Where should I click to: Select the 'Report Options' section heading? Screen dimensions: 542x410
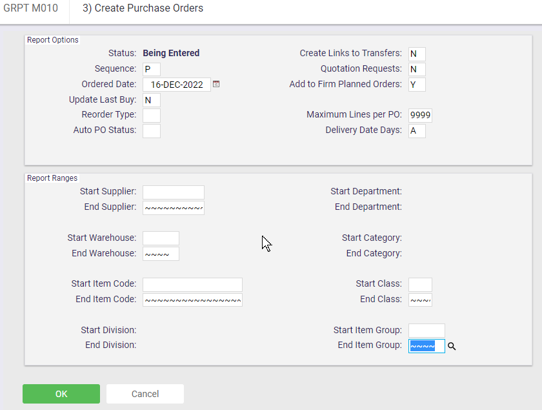[52, 40]
